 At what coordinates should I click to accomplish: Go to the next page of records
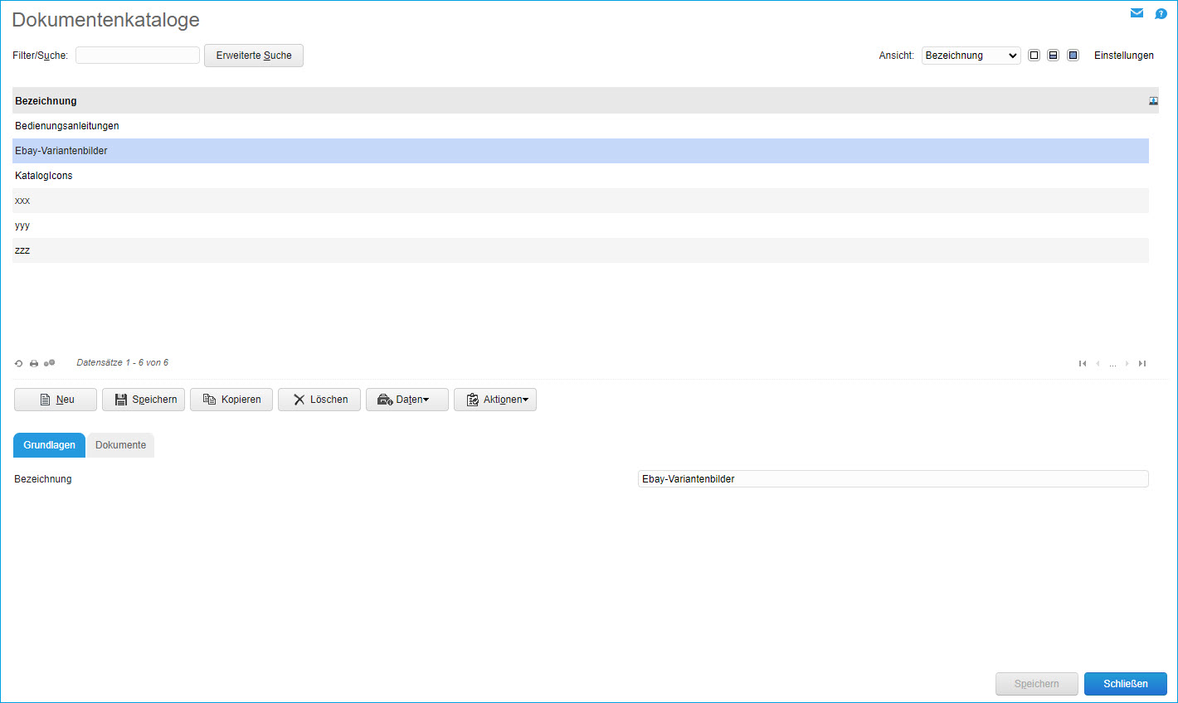[x=1127, y=363]
